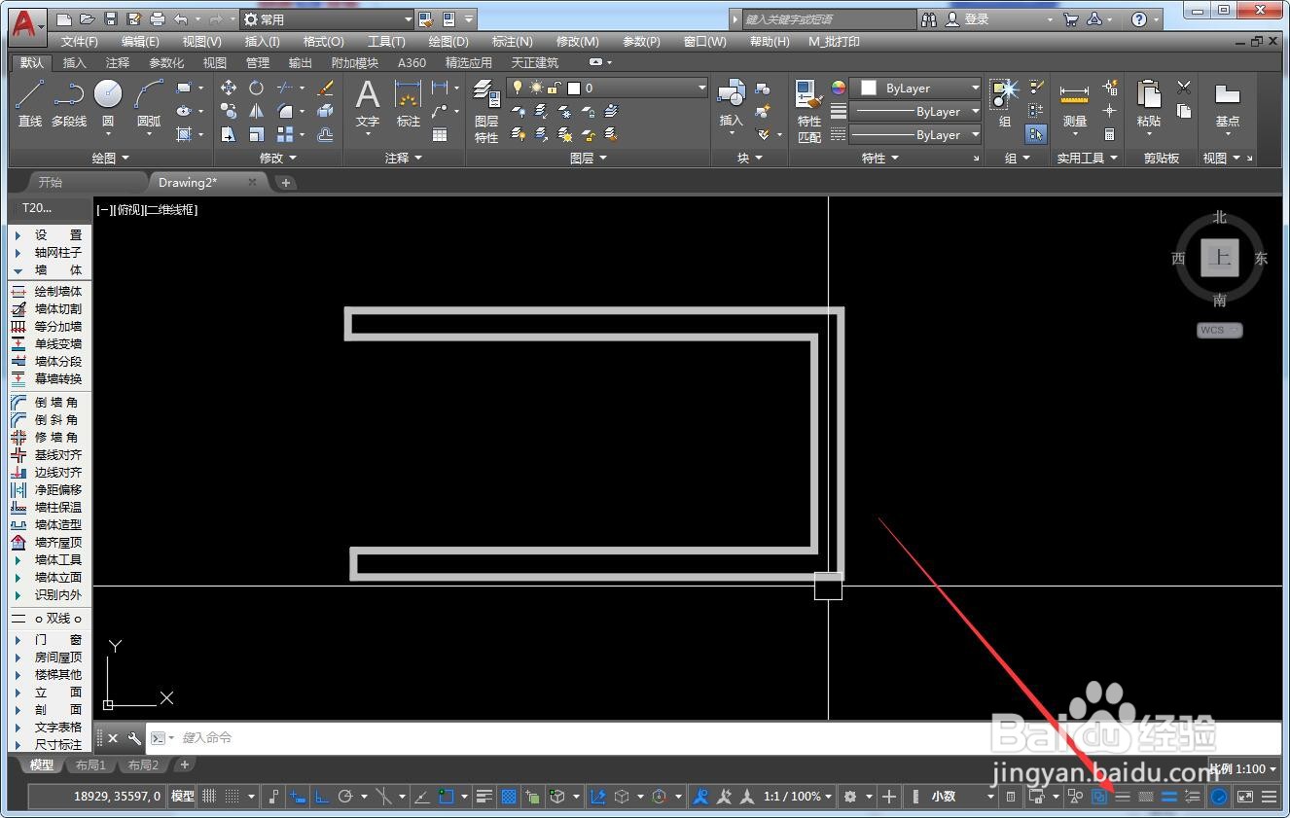Click Plot (print) icon in quick access toolbar
Viewport: 1290px width, 818px height.
pos(158,19)
